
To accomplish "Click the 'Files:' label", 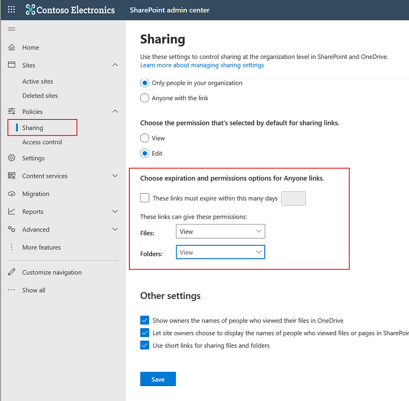I will point(147,233).
